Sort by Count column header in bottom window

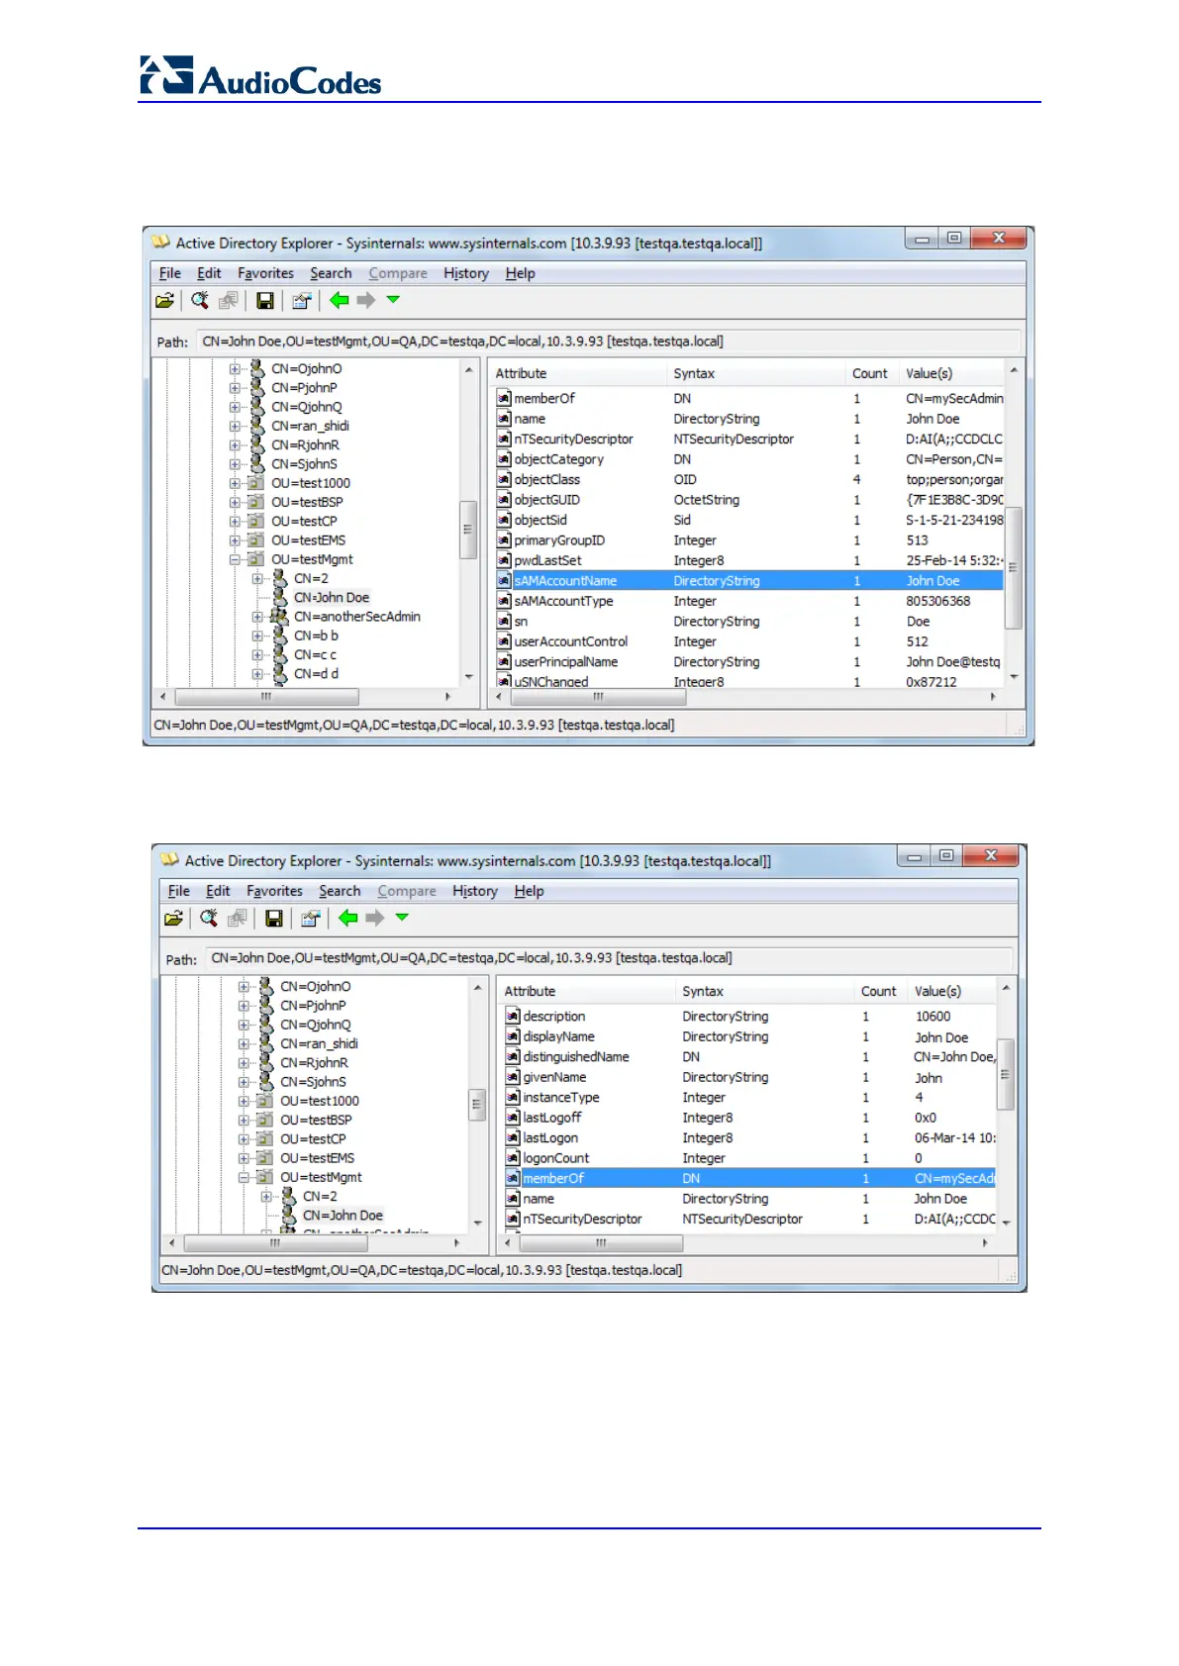(878, 991)
